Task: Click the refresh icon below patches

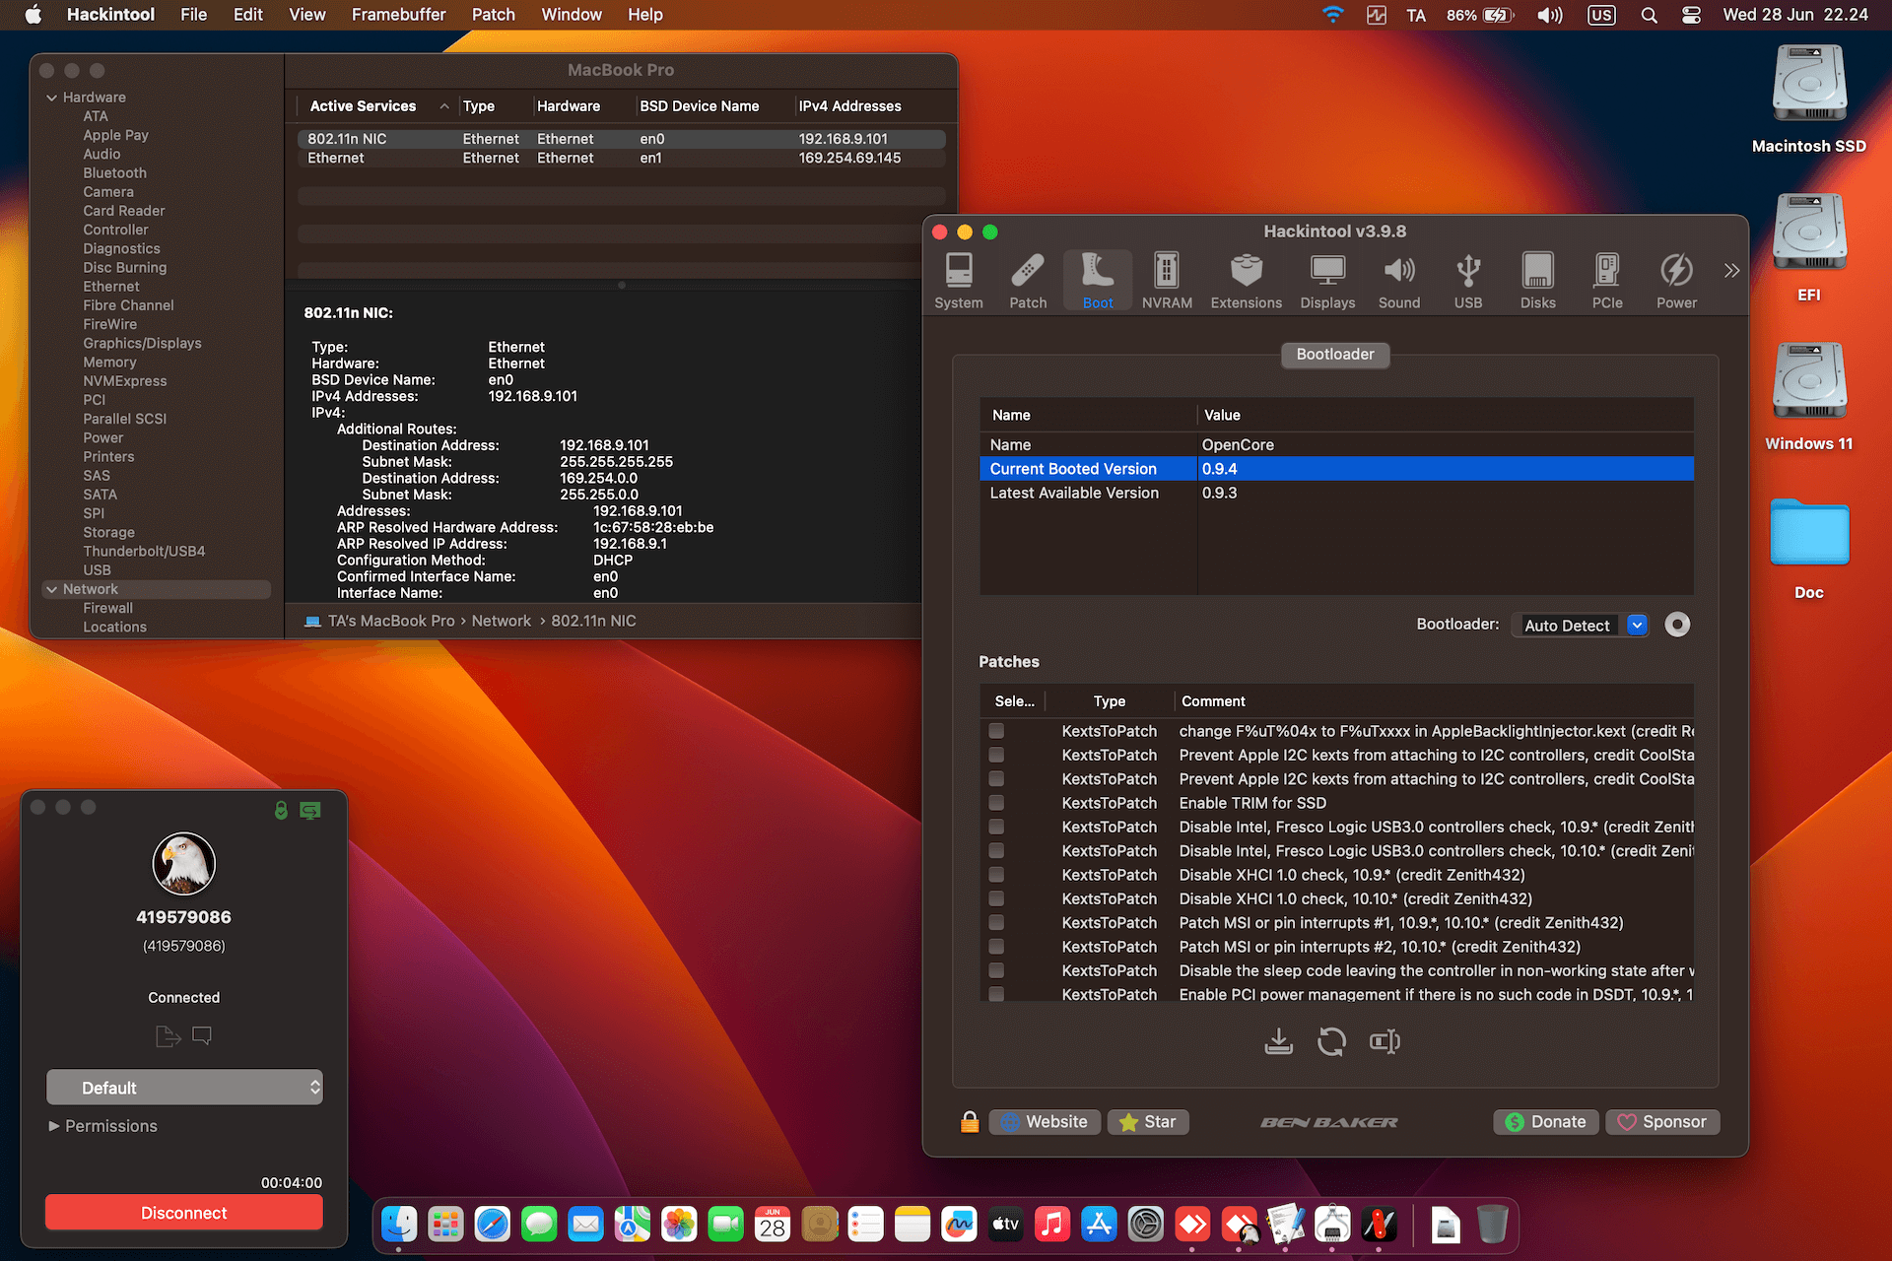Action: click(x=1331, y=1041)
